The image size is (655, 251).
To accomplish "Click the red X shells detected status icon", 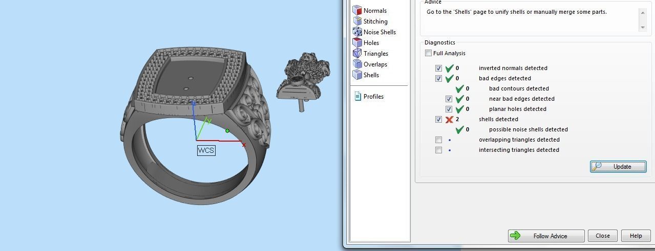I will pos(449,119).
